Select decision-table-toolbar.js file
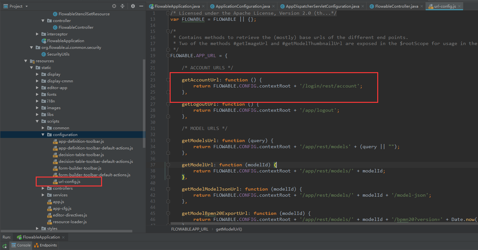478x250 pixels. 81,155
